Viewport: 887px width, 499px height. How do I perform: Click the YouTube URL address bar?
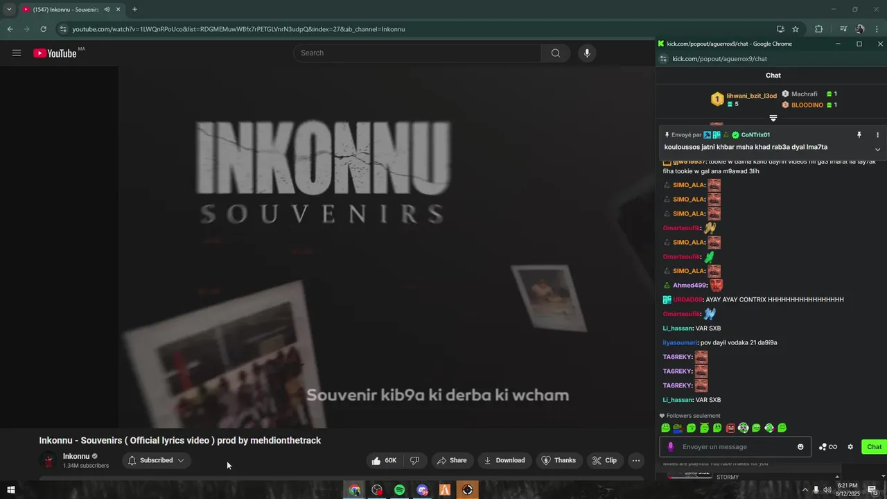416,29
